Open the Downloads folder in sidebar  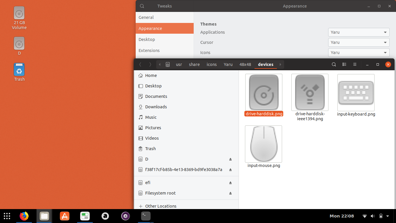[156, 107]
